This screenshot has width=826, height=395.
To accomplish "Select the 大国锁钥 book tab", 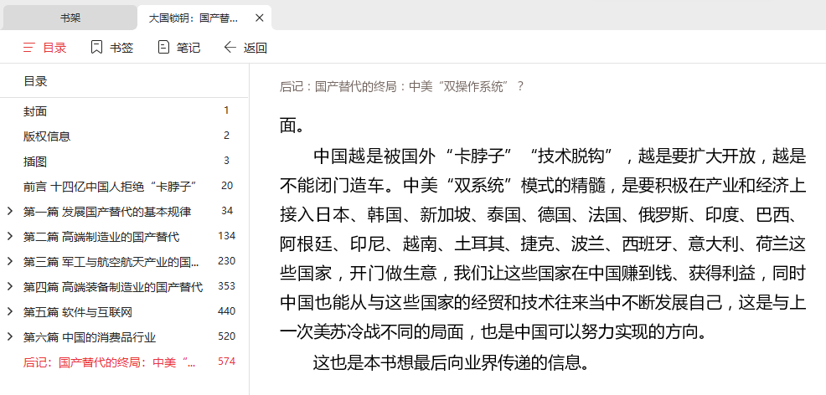I will coord(204,18).
